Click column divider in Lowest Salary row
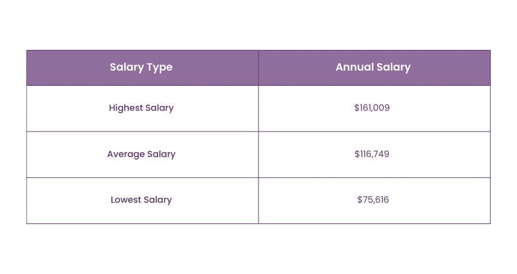 tap(258, 200)
